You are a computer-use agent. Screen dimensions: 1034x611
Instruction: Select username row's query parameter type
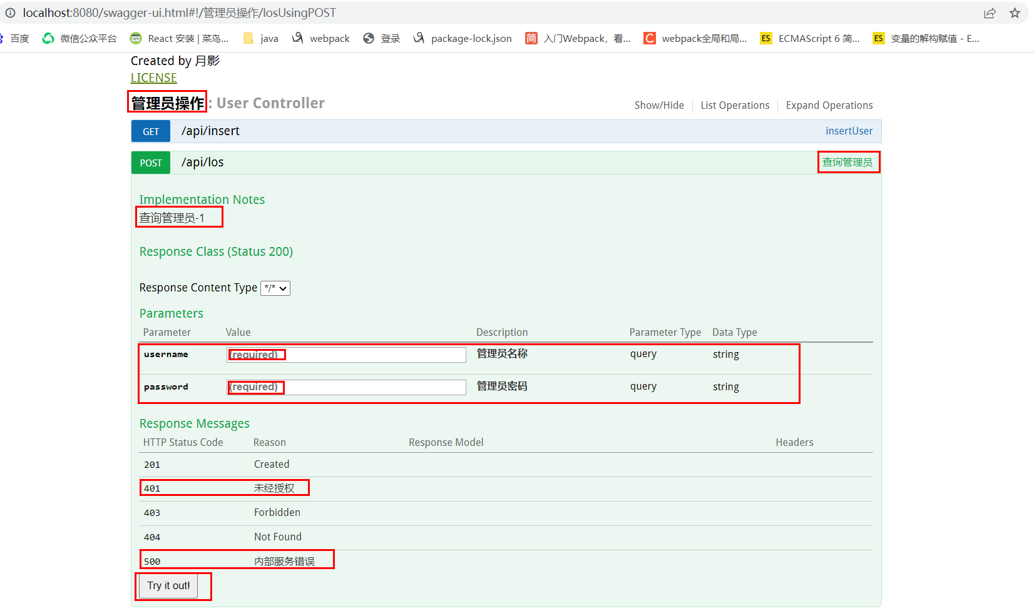coord(643,355)
